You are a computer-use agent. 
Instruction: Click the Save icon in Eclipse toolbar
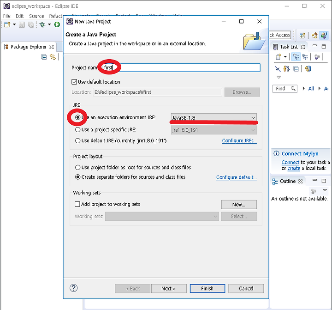(x=22, y=25)
